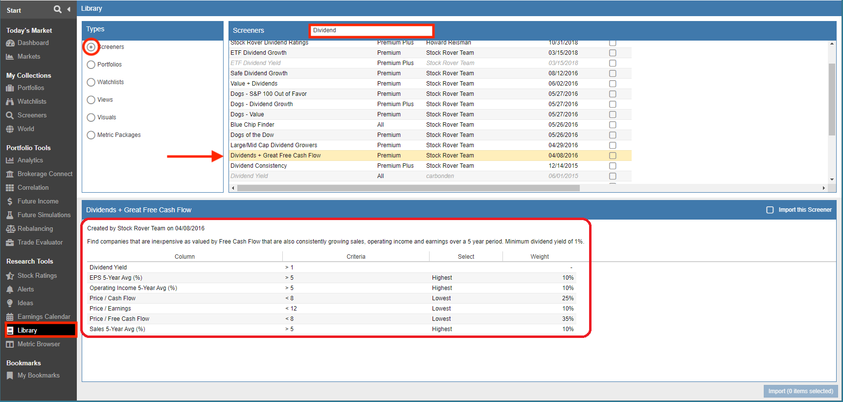Click the Screeners magnifier icon in sidebar
This screenshot has height=402, width=843.
[10, 115]
